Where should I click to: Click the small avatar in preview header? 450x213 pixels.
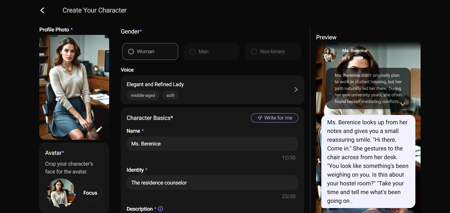(x=329, y=54)
